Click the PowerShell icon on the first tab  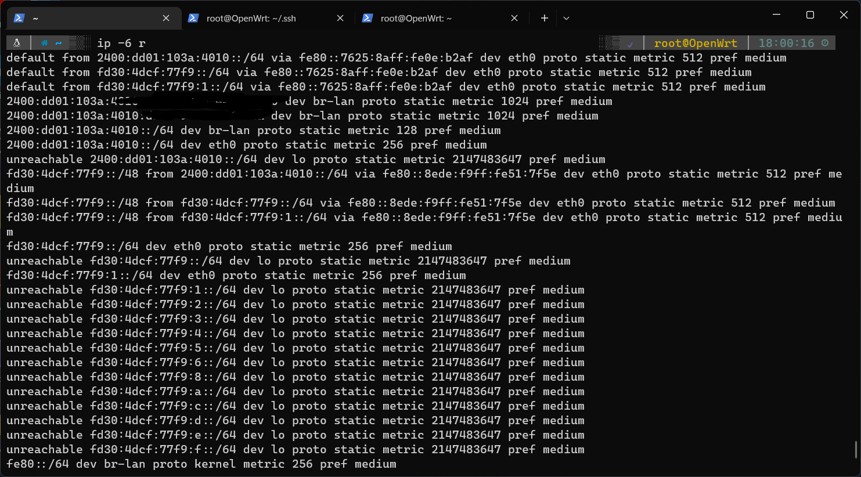pos(19,18)
